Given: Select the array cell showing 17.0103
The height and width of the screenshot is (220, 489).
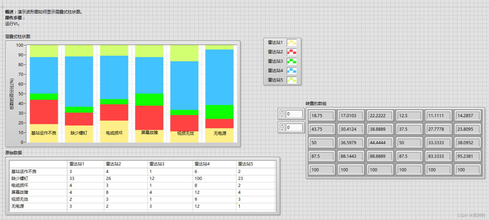Looking at the screenshot, I should (x=351, y=116).
